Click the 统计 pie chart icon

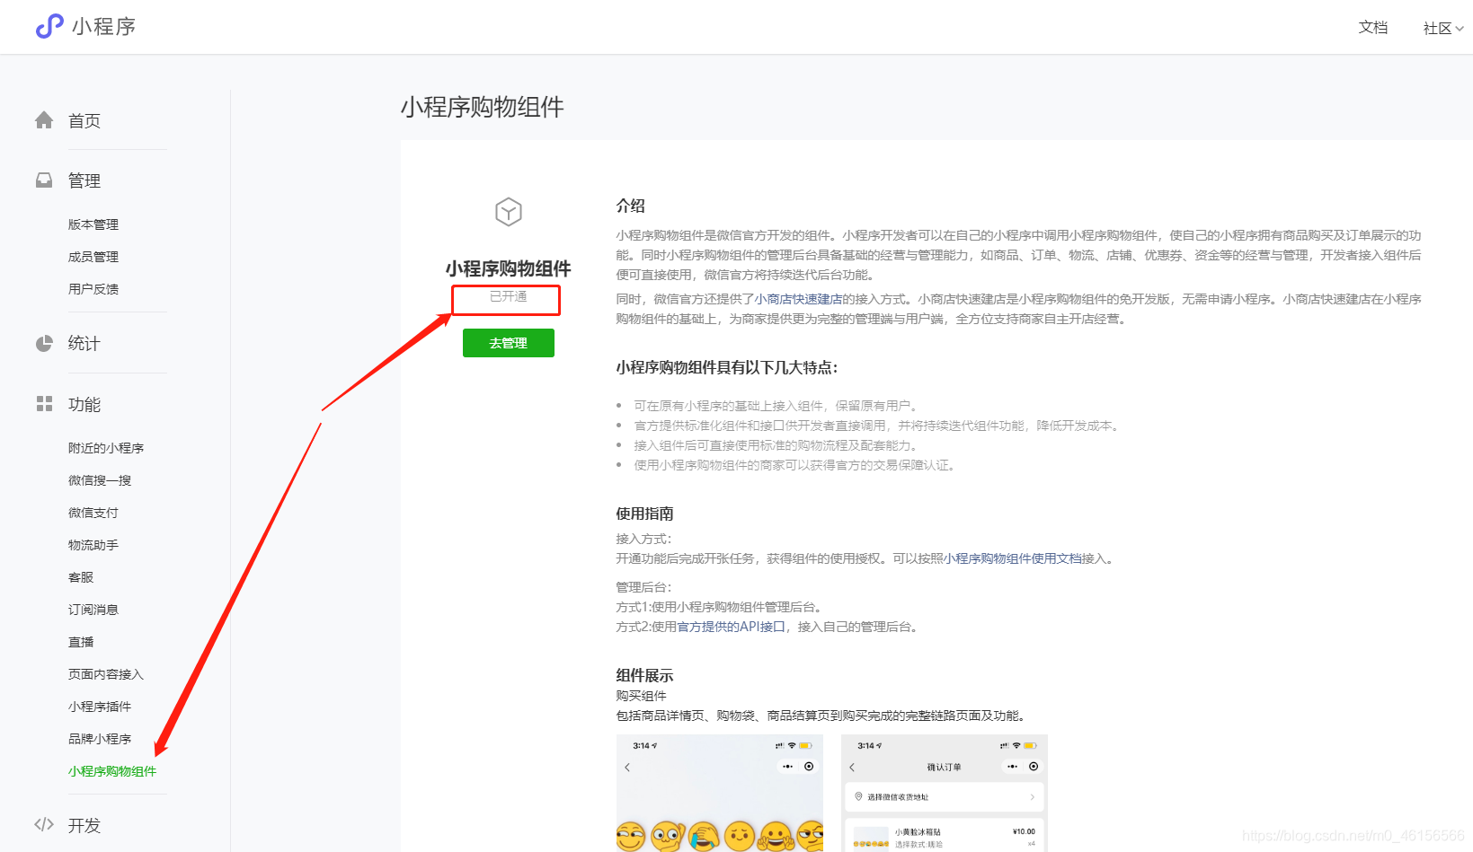[44, 343]
